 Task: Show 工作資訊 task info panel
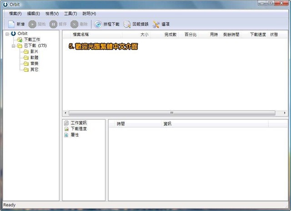click(x=79, y=123)
